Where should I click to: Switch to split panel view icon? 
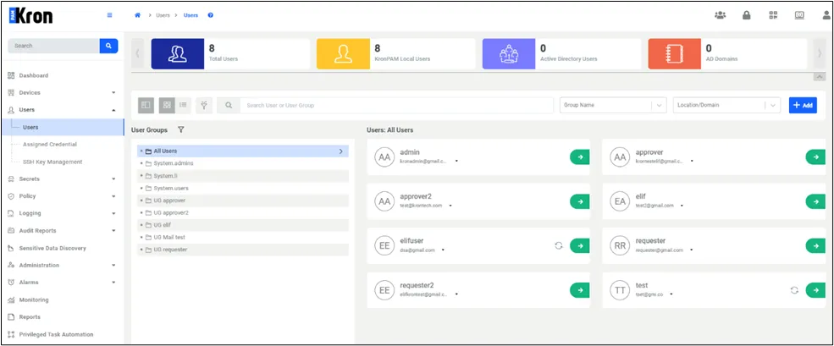pyautogui.click(x=146, y=105)
